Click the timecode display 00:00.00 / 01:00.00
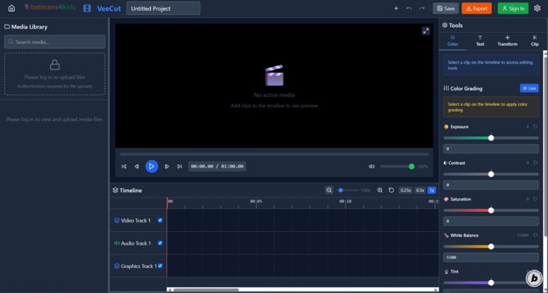548x293 pixels. [x=217, y=166]
